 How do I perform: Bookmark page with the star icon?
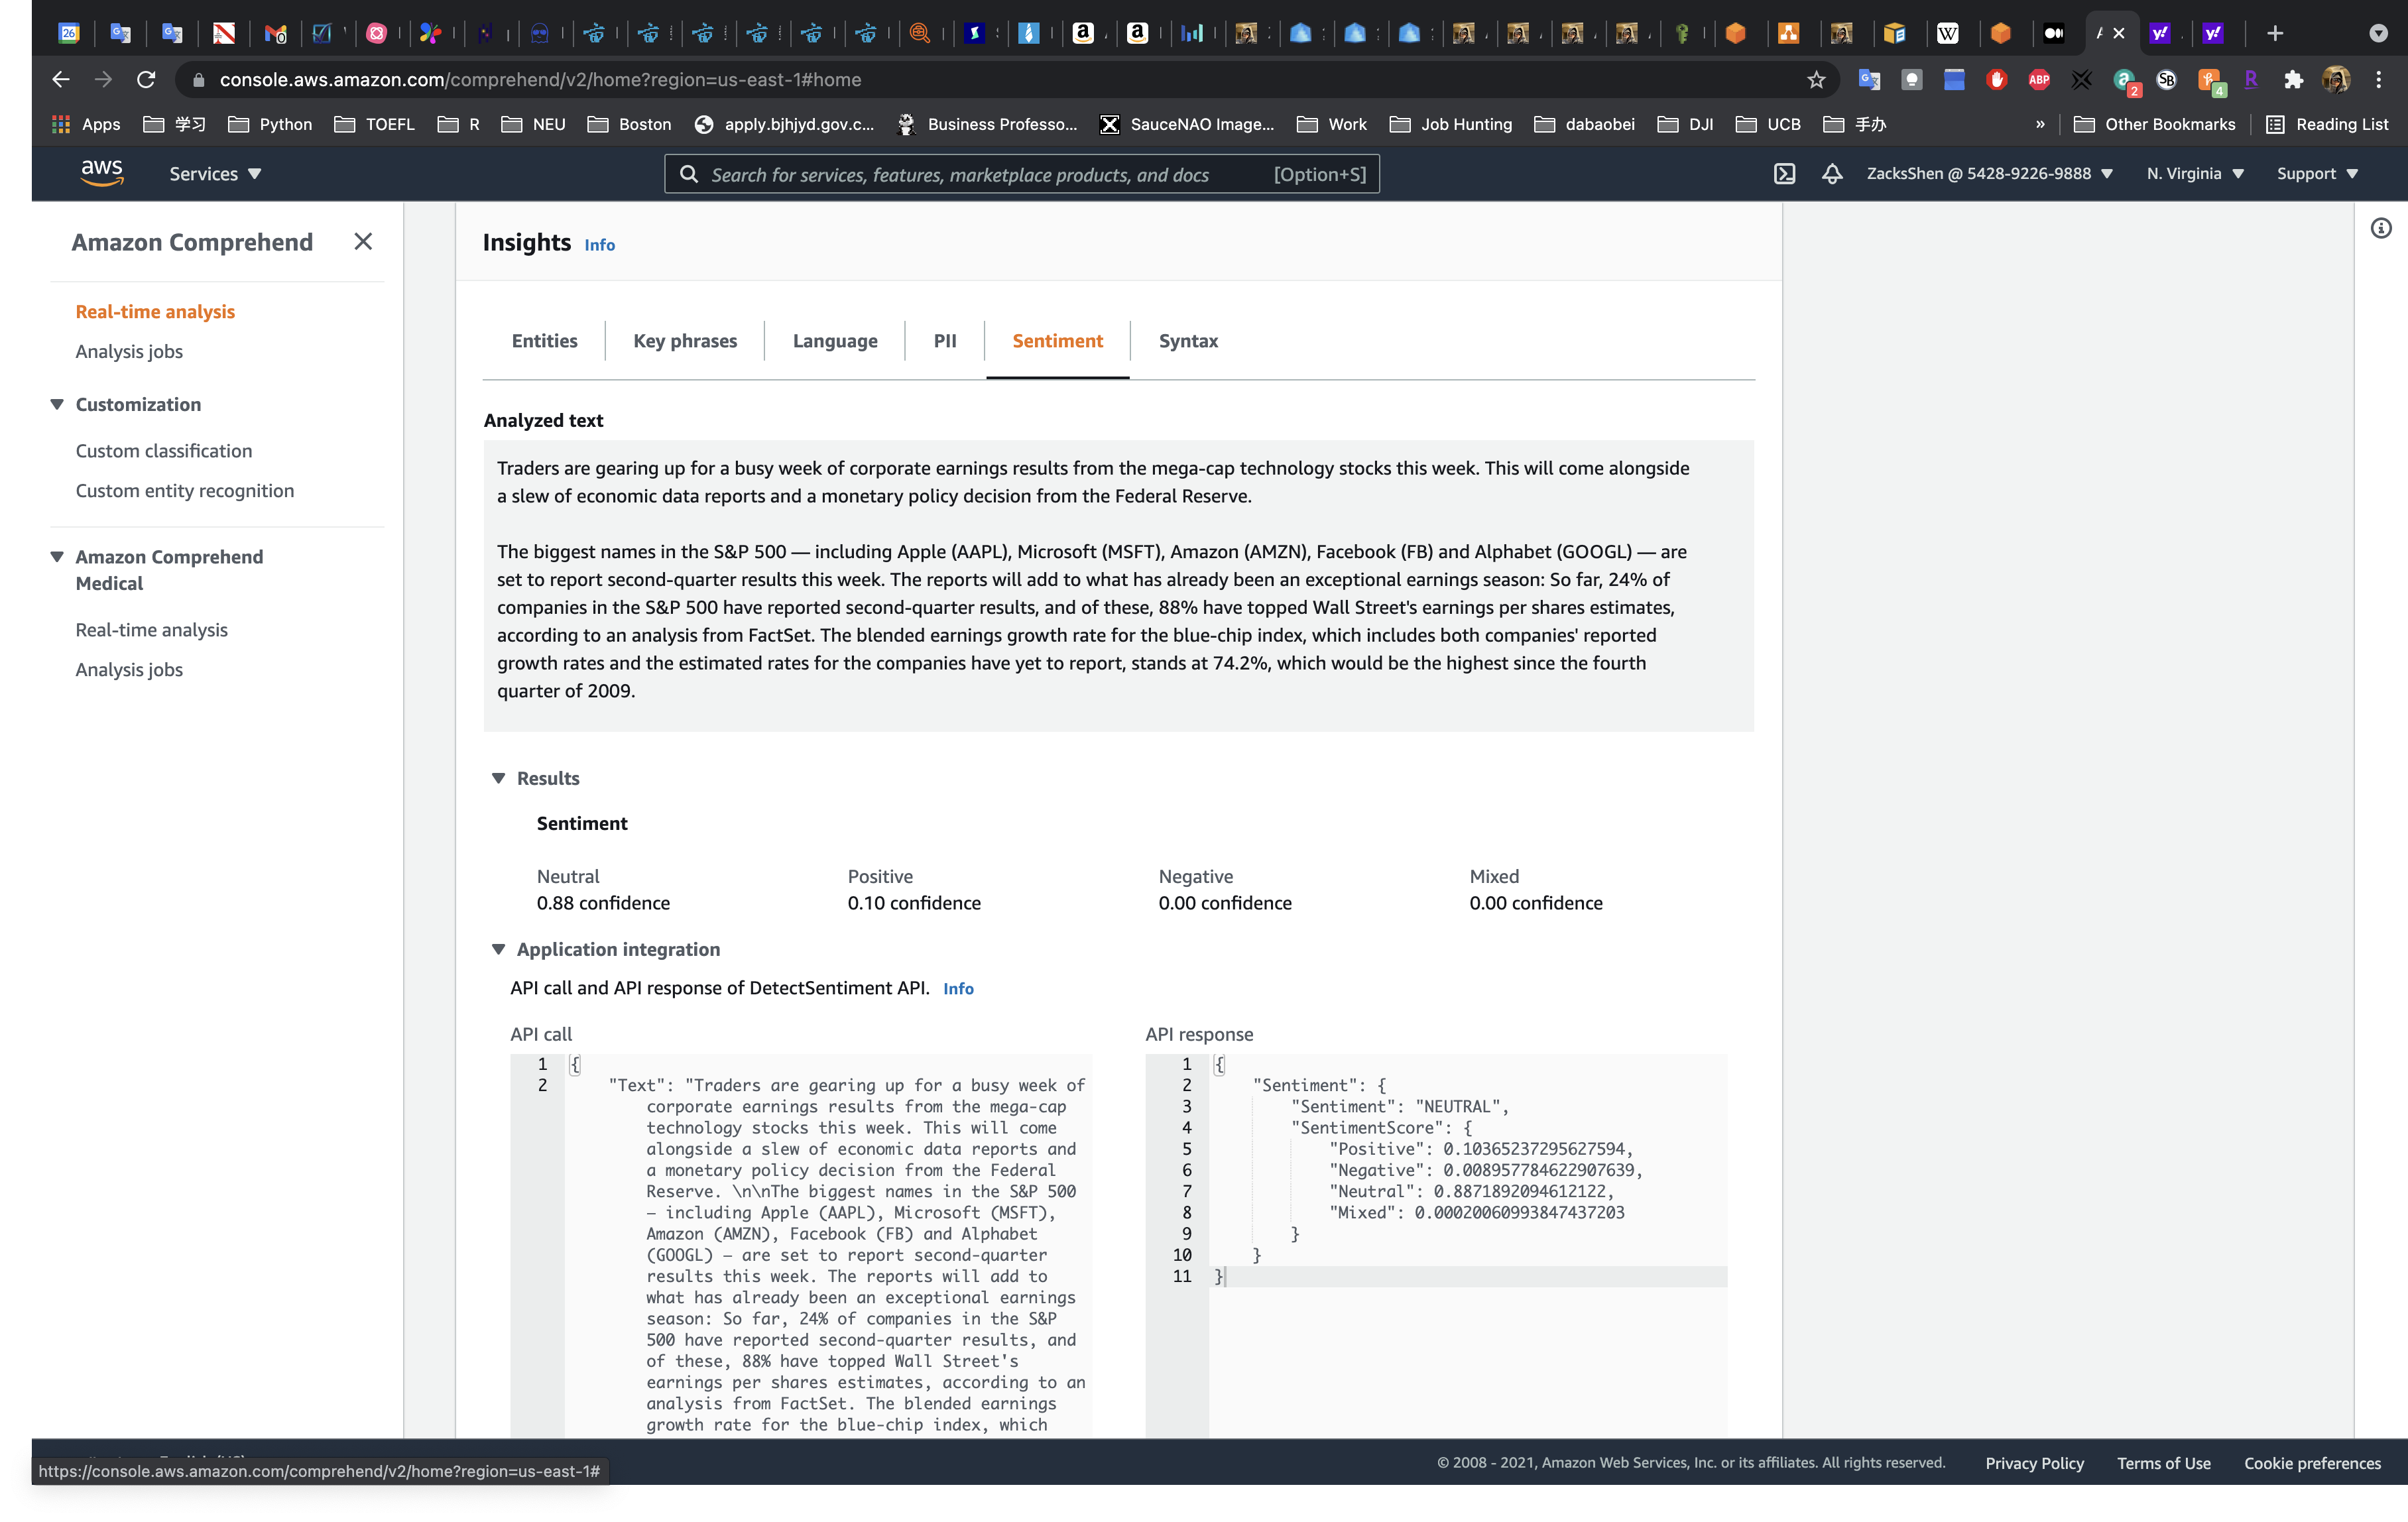1816,80
